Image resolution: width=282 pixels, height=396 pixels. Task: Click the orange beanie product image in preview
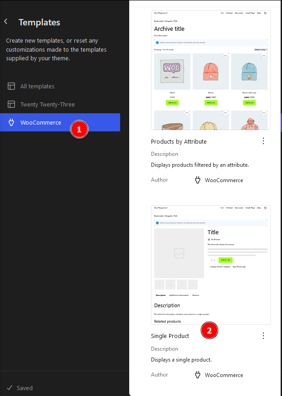click(x=211, y=72)
